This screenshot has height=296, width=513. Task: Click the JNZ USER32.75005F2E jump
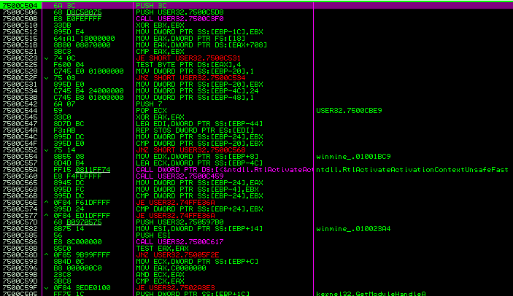pos(177,254)
